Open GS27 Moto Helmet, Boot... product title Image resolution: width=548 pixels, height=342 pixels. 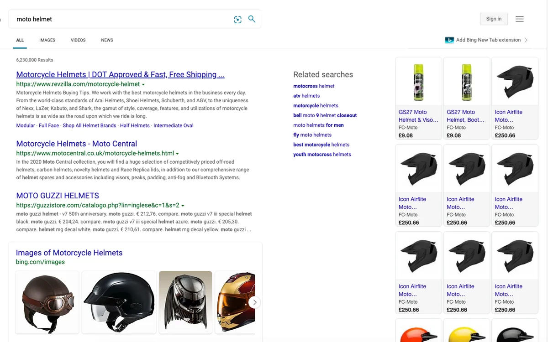[465, 116]
